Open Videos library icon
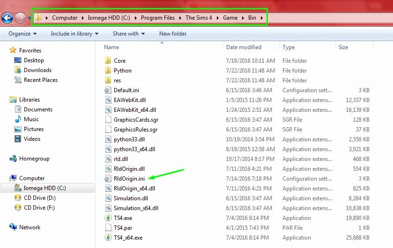This screenshot has width=393, height=248. [18, 139]
